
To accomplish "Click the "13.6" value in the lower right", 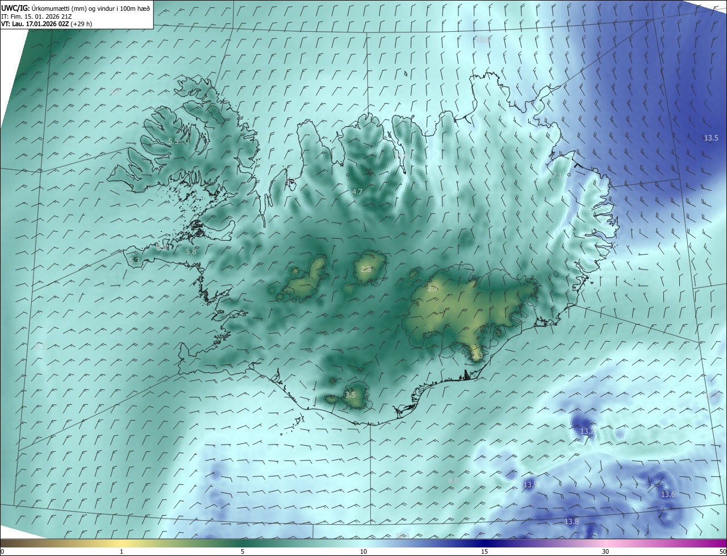I will coord(668,495).
